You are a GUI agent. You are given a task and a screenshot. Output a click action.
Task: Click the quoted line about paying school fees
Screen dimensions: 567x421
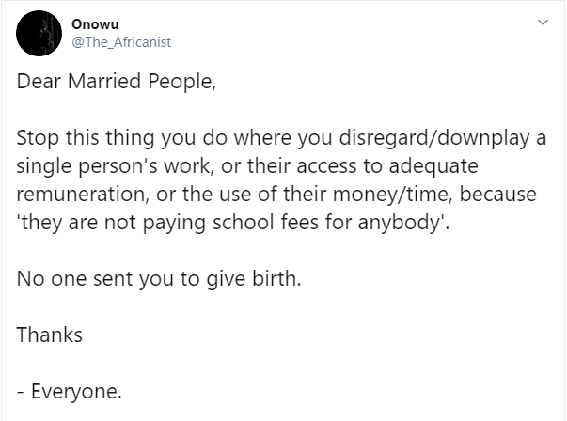point(233,223)
